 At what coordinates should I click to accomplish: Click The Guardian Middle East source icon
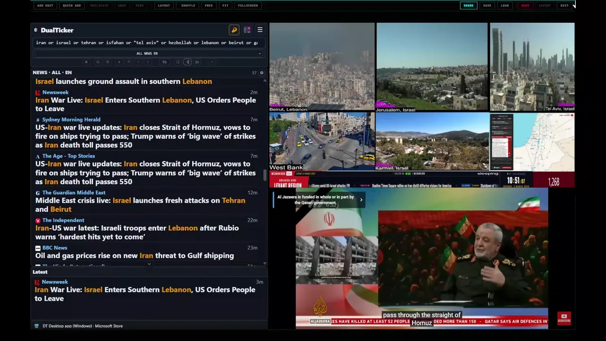(38, 193)
